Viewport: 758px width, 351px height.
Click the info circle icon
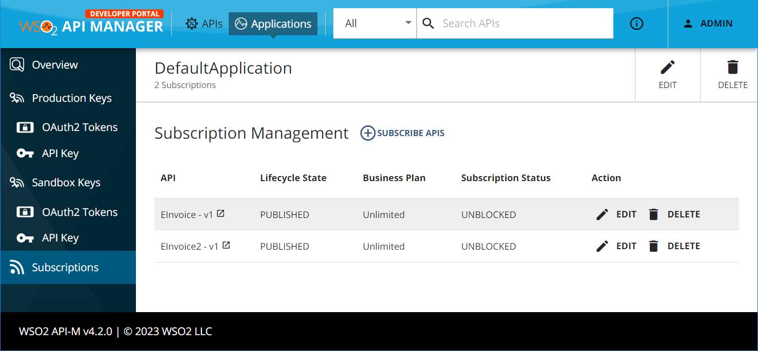point(636,24)
